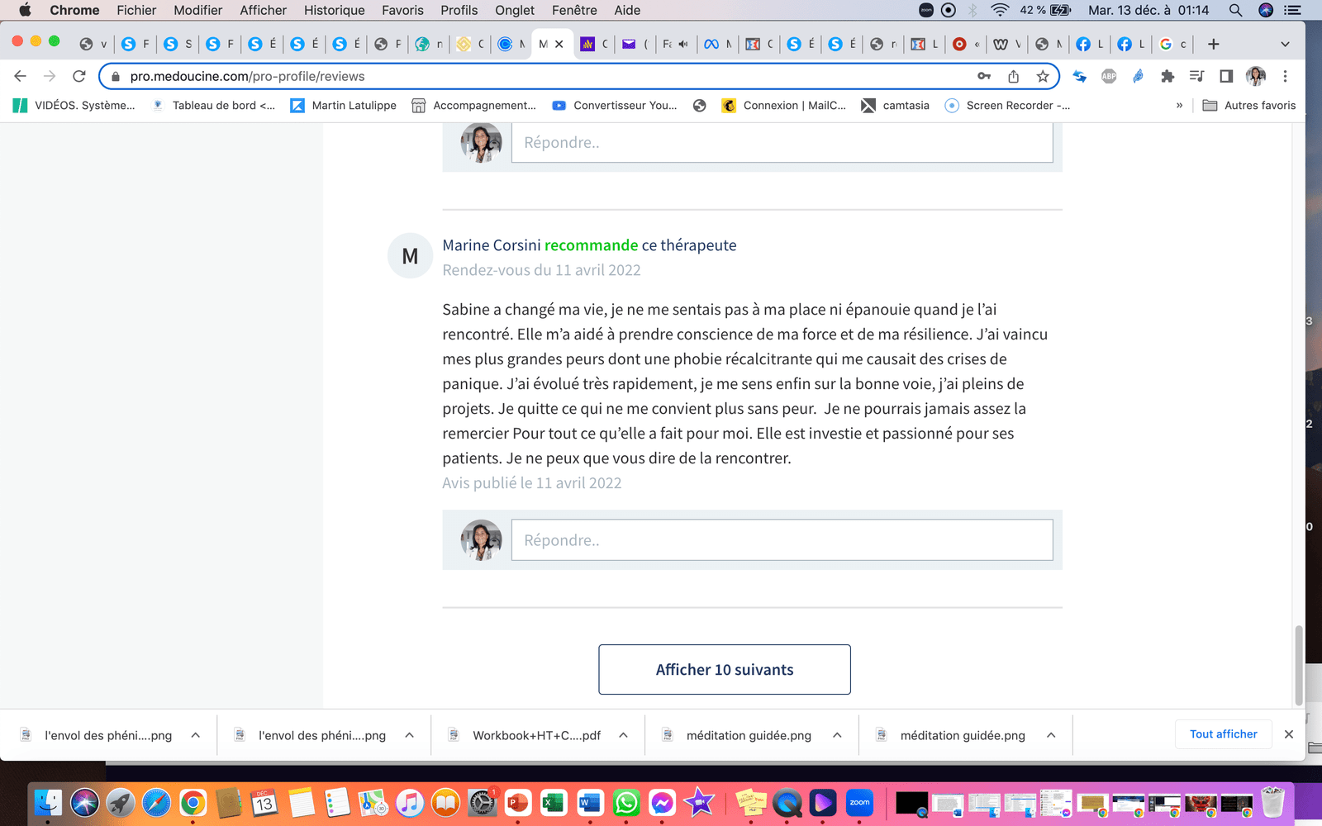
Task: Click the reply field under Marine Corsini's review
Action: (782, 540)
